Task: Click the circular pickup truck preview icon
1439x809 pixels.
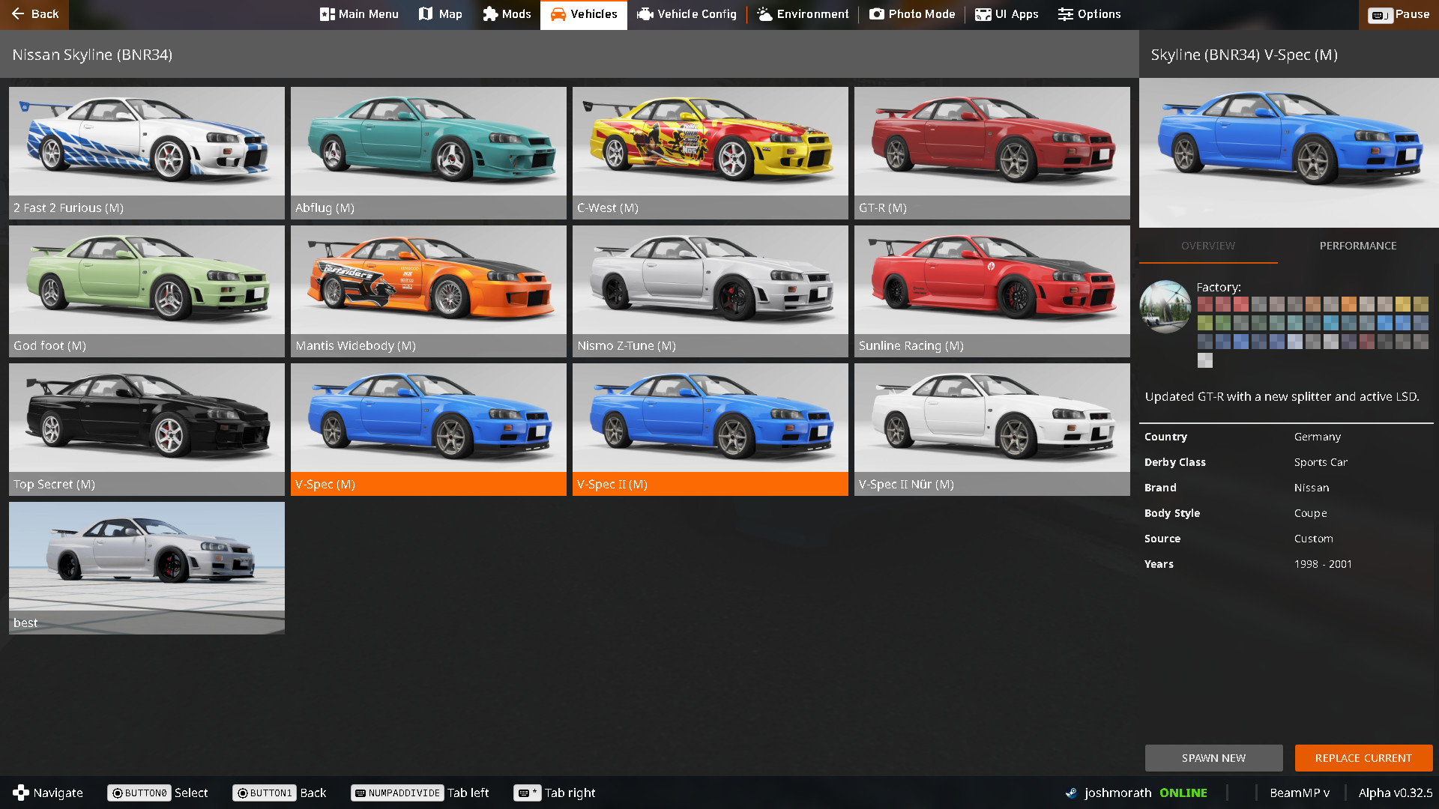Action: tap(1165, 306)
